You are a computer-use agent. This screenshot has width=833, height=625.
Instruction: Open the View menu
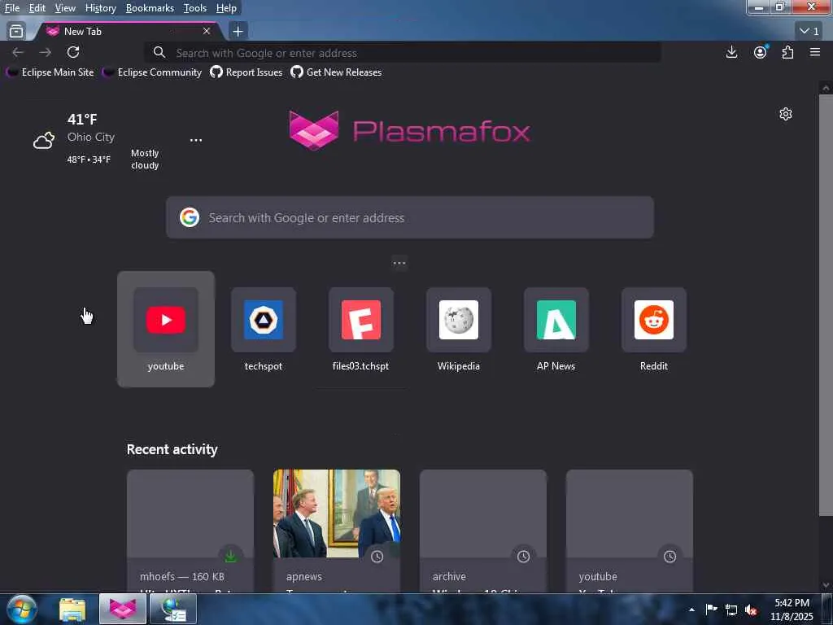point(65,8)
